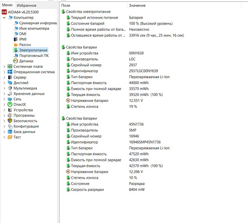Screen dimensions: 248x223
Task: Click the first Напряжение батареи row icon
Action: [68, 101]
